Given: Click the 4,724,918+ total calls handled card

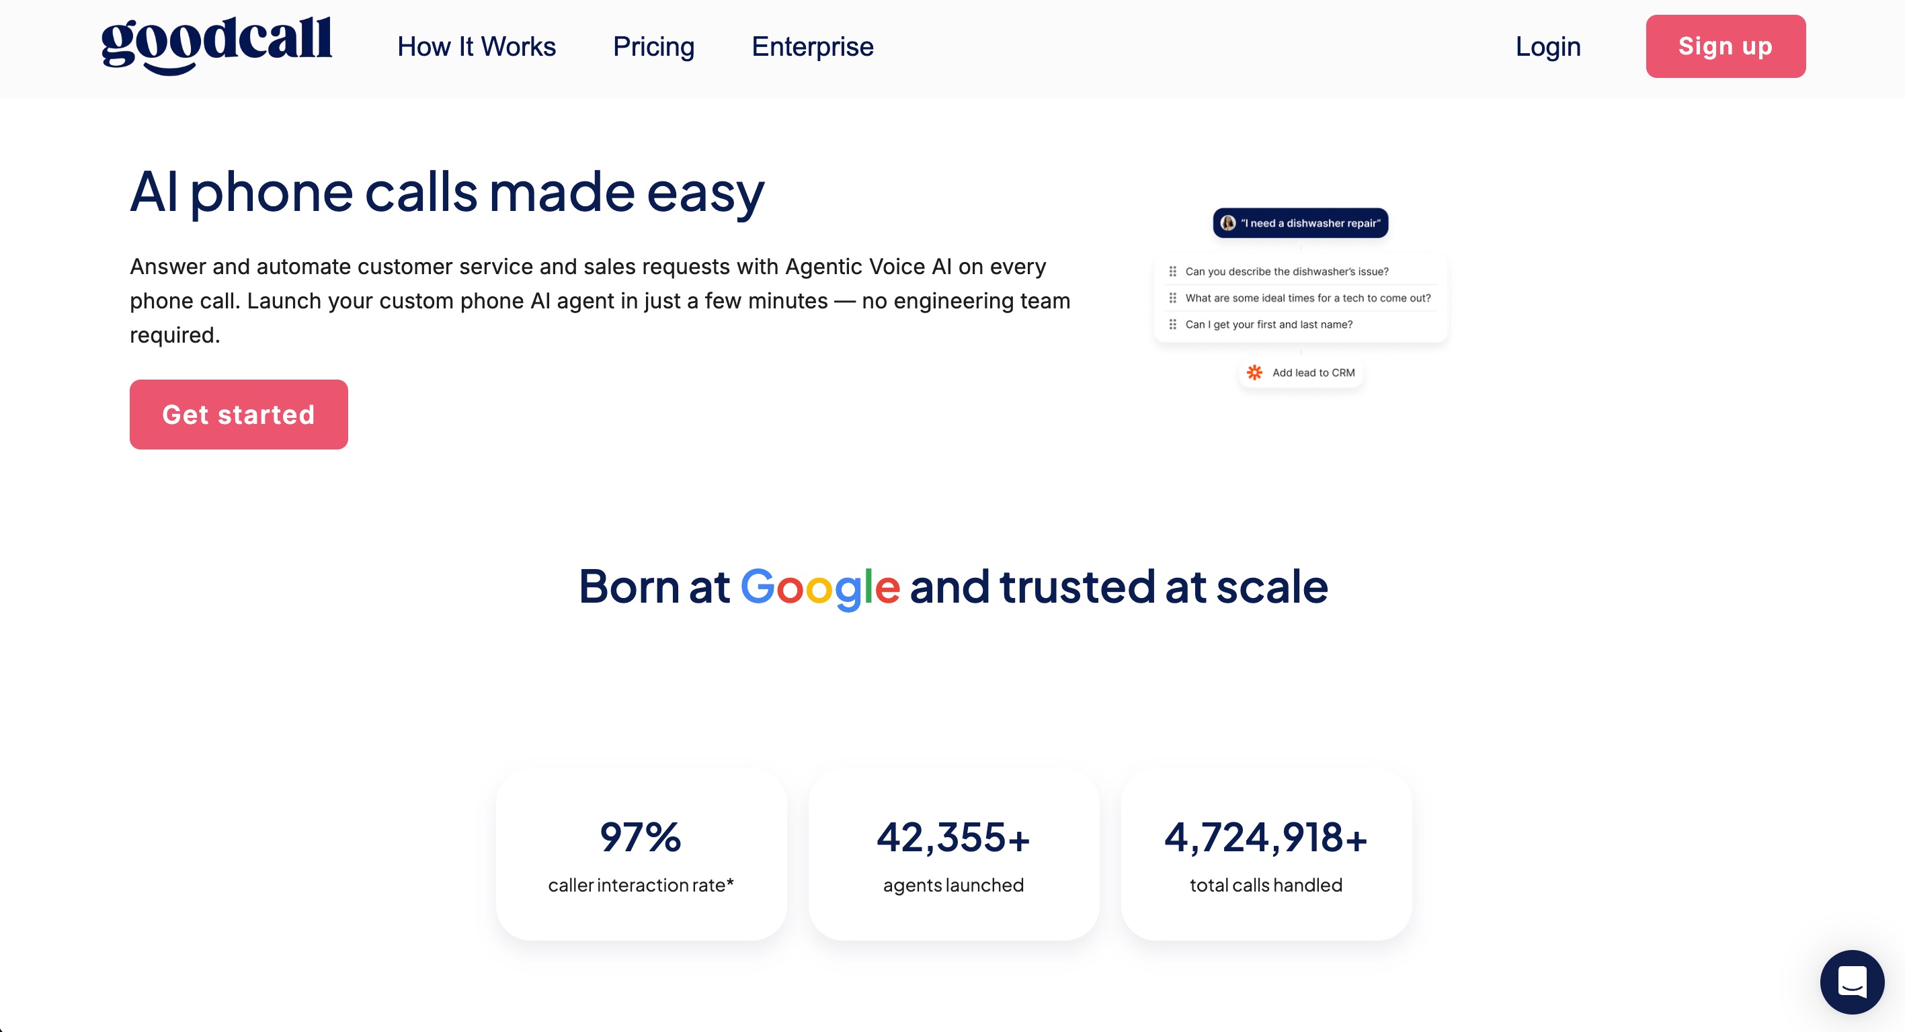Looking at the screenshot, I should 1266,855.
